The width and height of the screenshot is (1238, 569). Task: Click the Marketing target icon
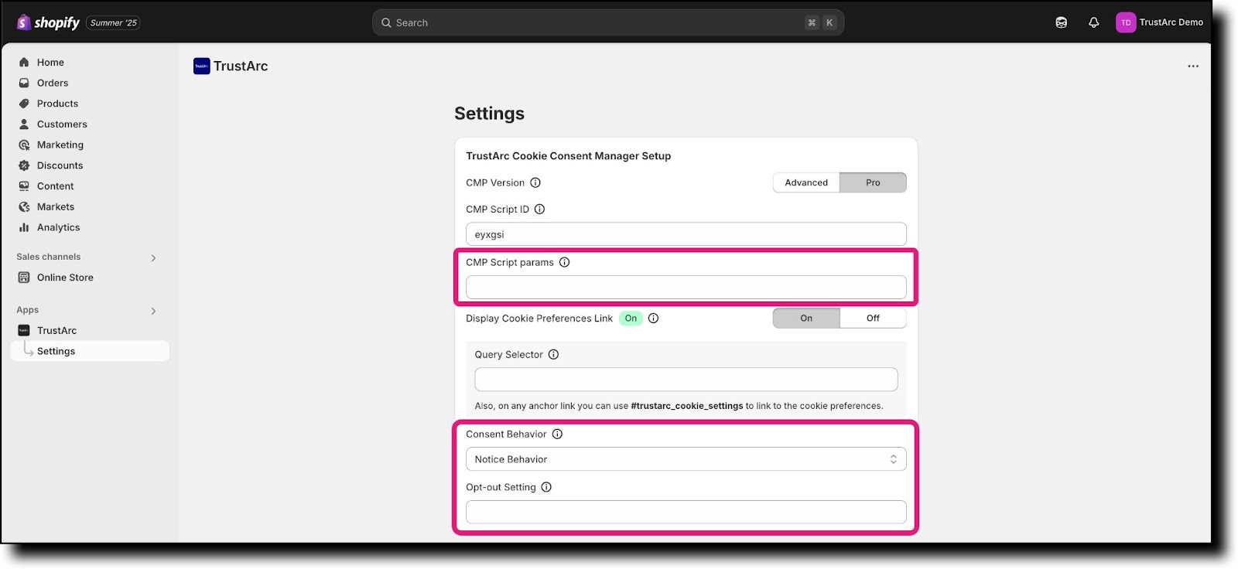[x=24, y=145]
